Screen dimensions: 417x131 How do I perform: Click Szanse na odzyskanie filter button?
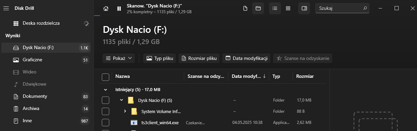point(303,58)
